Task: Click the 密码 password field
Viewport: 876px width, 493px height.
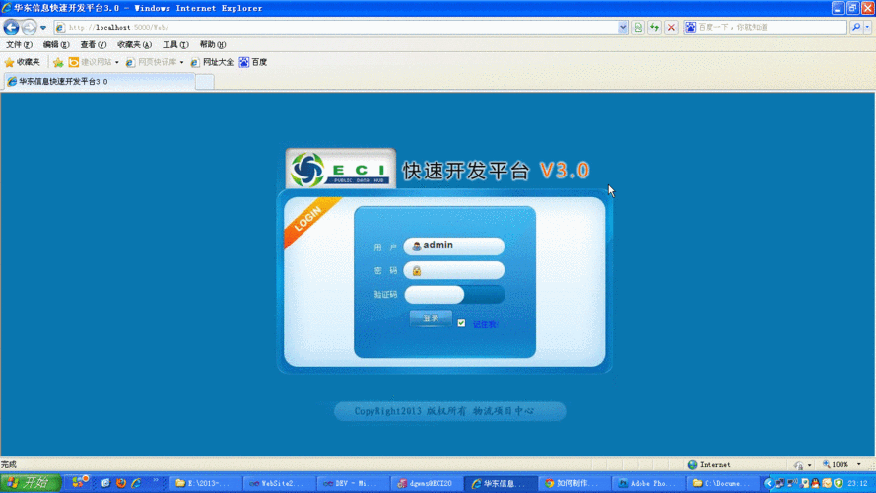Action: pyautogui.click(x=453, y=270)
